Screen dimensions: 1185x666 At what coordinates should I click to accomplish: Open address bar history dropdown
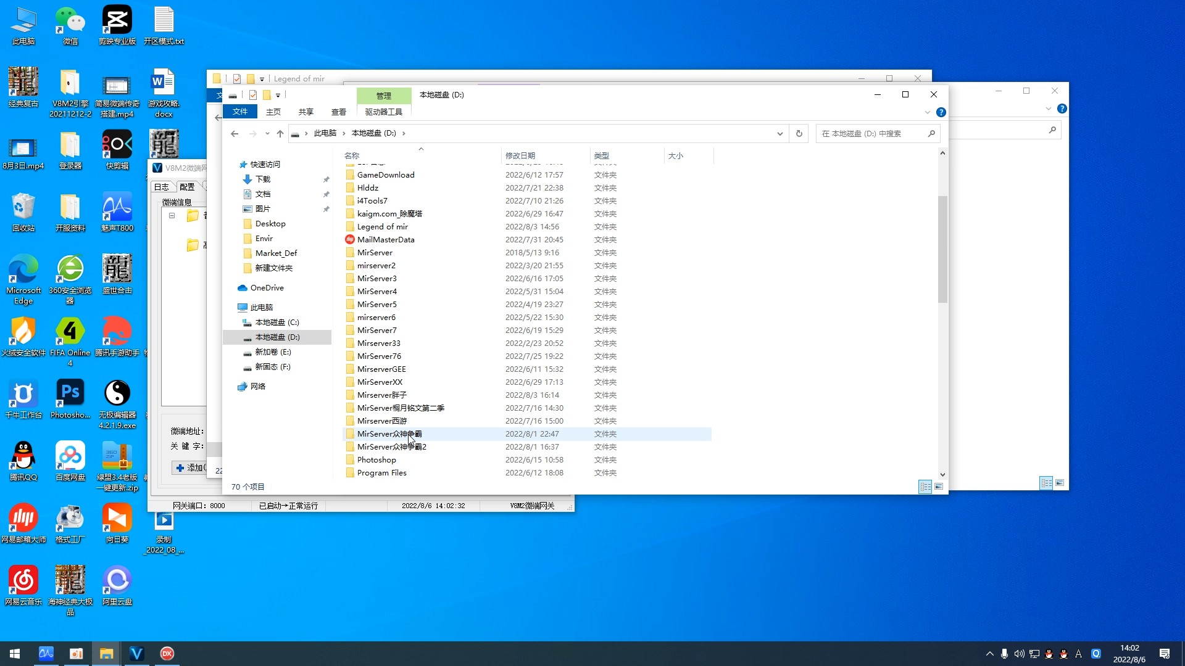780,133
